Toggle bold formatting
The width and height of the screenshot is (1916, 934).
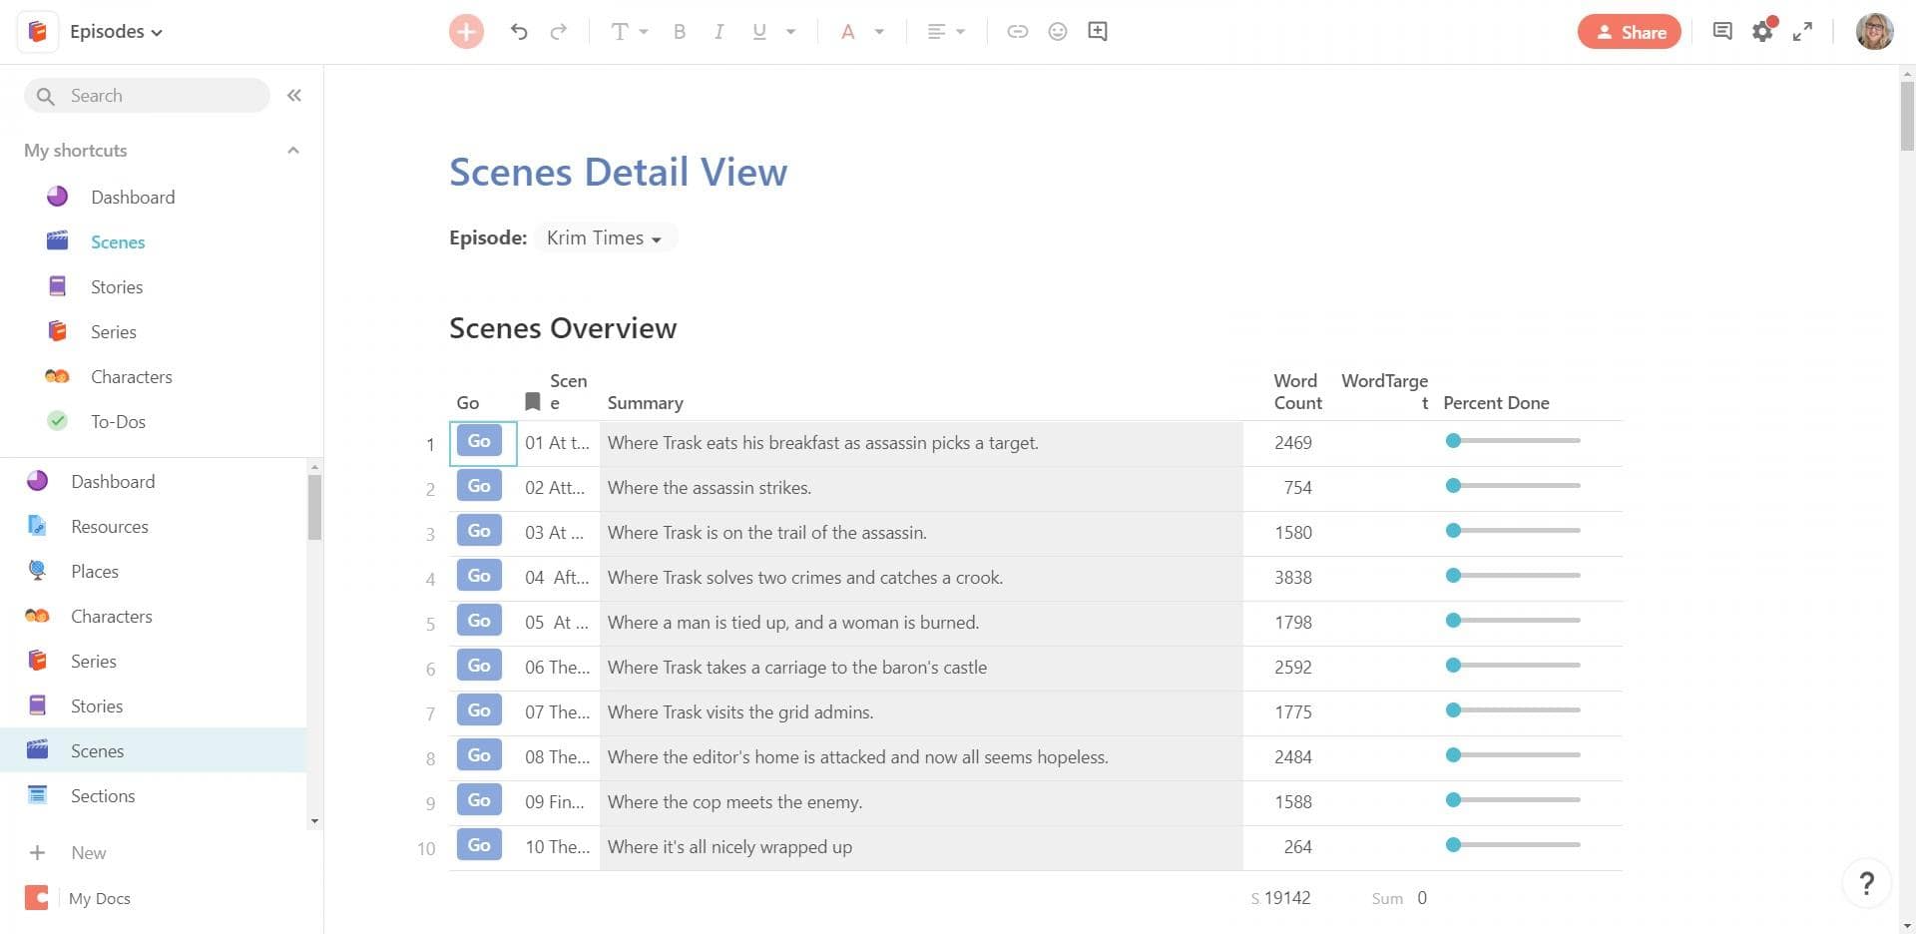pyautogui.click(x=680, y=32)
